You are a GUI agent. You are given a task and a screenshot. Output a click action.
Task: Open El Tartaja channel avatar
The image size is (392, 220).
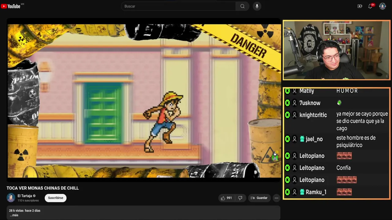pos(11,198)
